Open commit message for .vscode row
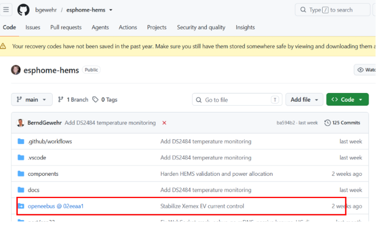This screenshot has width=376, height=227. [x=206, y=158]
